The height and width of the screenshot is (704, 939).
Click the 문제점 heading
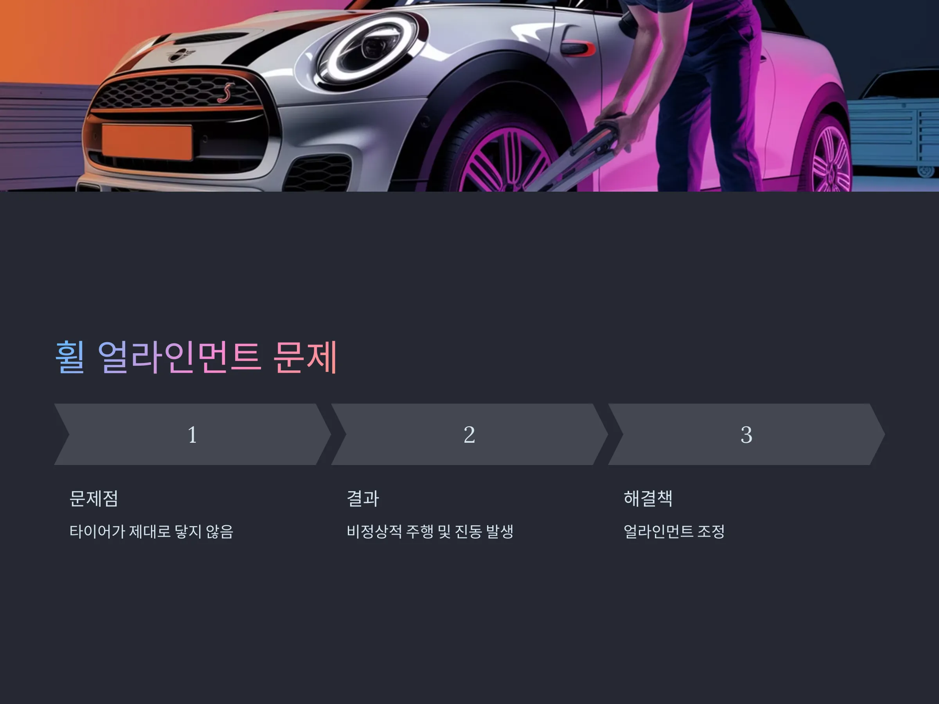(94, 498)
